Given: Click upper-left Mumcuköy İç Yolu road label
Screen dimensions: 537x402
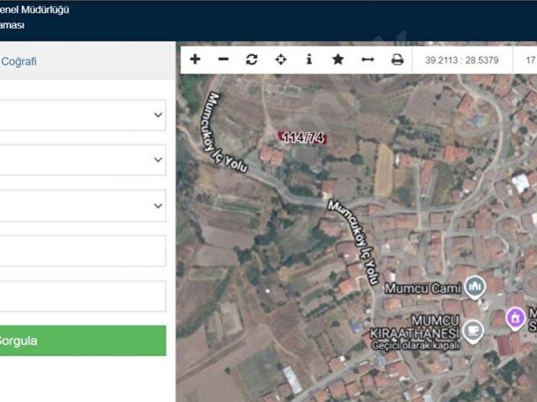Looking at the screenshot, I should pyautogui.click(x=222, y=133).
